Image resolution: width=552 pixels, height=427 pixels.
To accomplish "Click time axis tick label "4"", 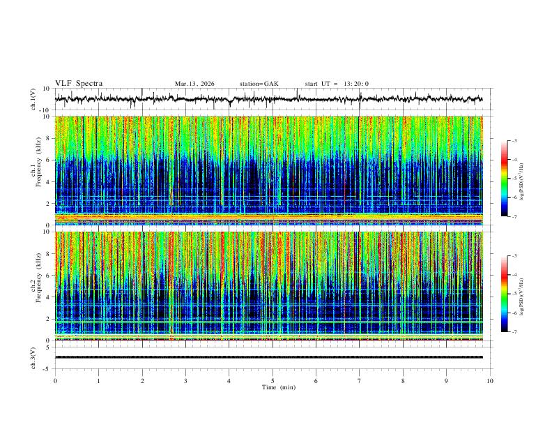I will point(229,381).
